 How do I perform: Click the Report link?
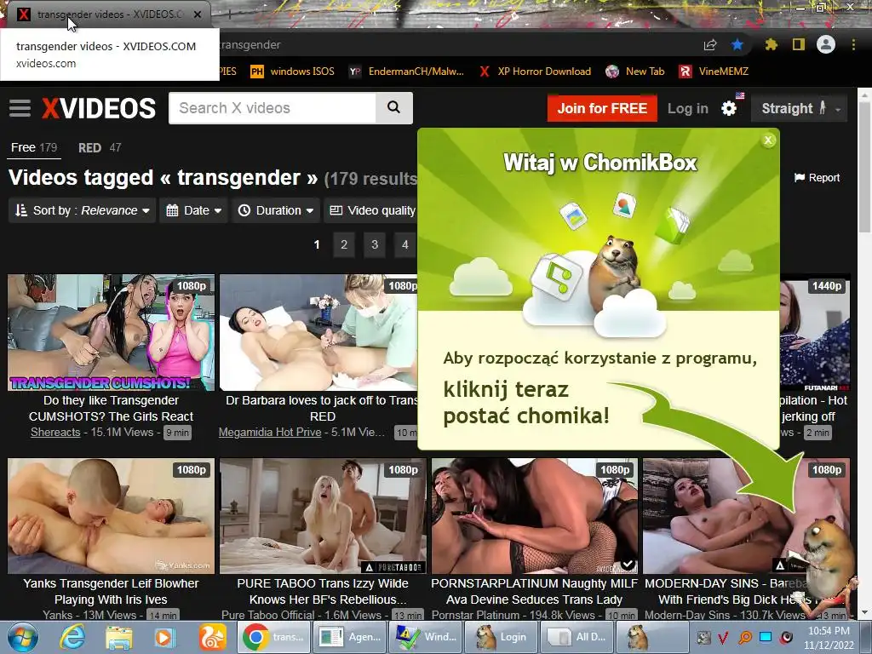pos(817,178)
